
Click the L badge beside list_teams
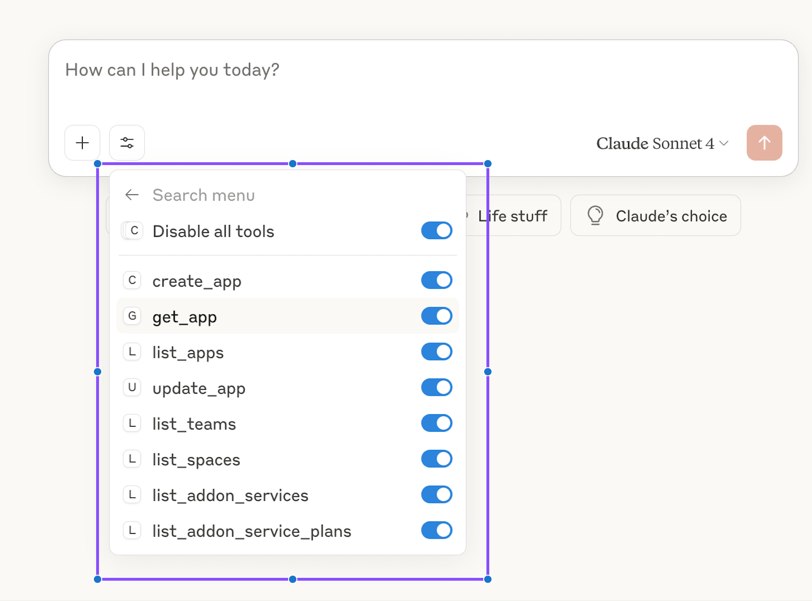[x=132, y=423]
